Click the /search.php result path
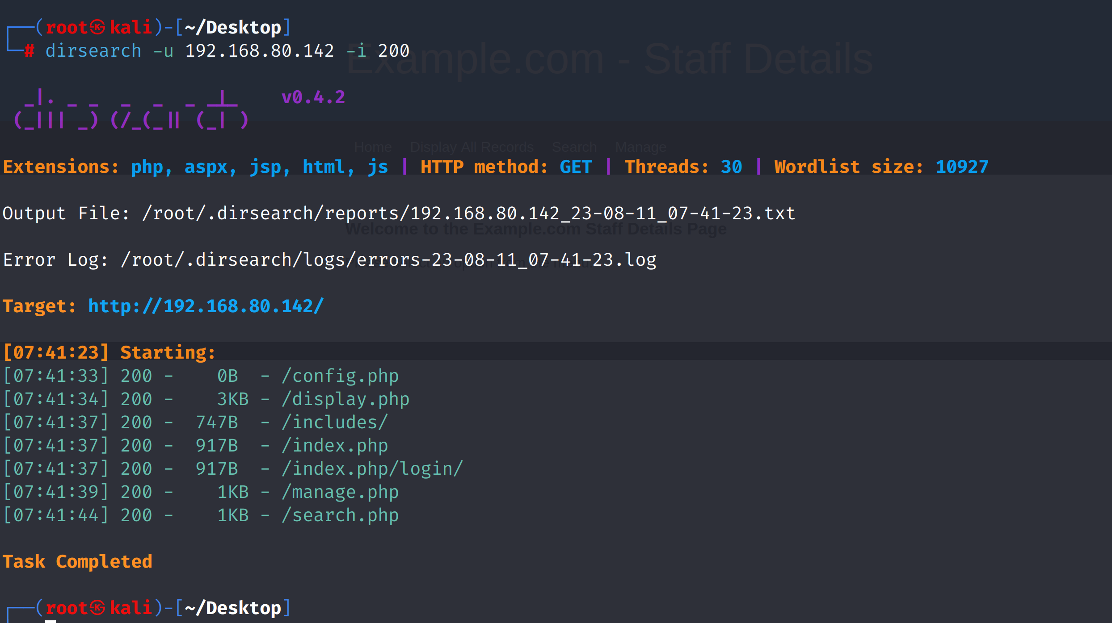 [x=340, y=515]
